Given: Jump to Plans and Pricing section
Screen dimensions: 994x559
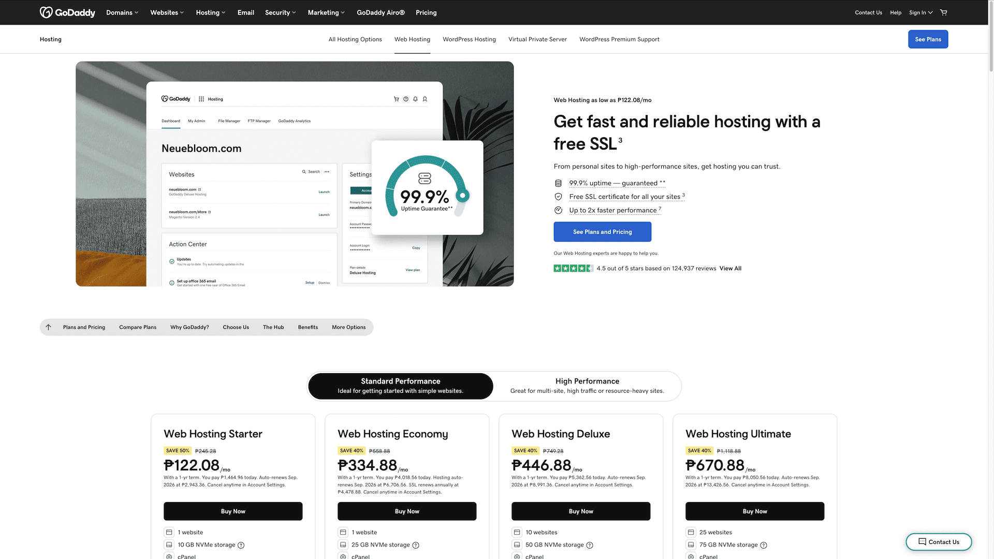Looking at the screenshot, I should click(84, 327).
